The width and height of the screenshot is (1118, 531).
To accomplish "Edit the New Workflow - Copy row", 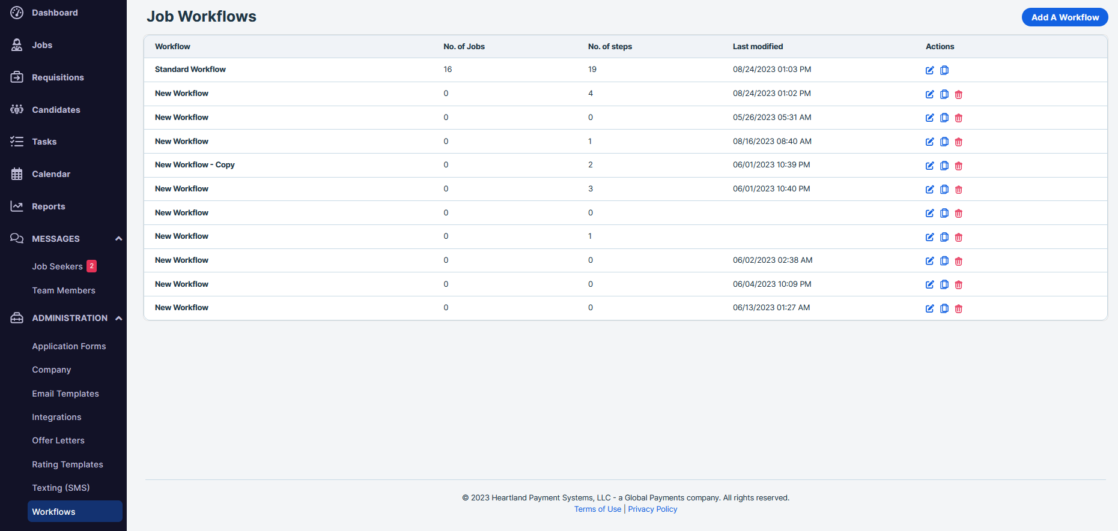I will (929, 166).
